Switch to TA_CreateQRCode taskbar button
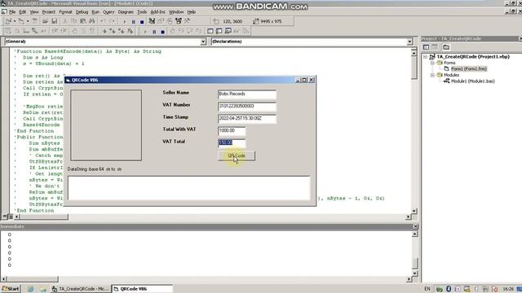522x293 pixels. coord(80,289)
